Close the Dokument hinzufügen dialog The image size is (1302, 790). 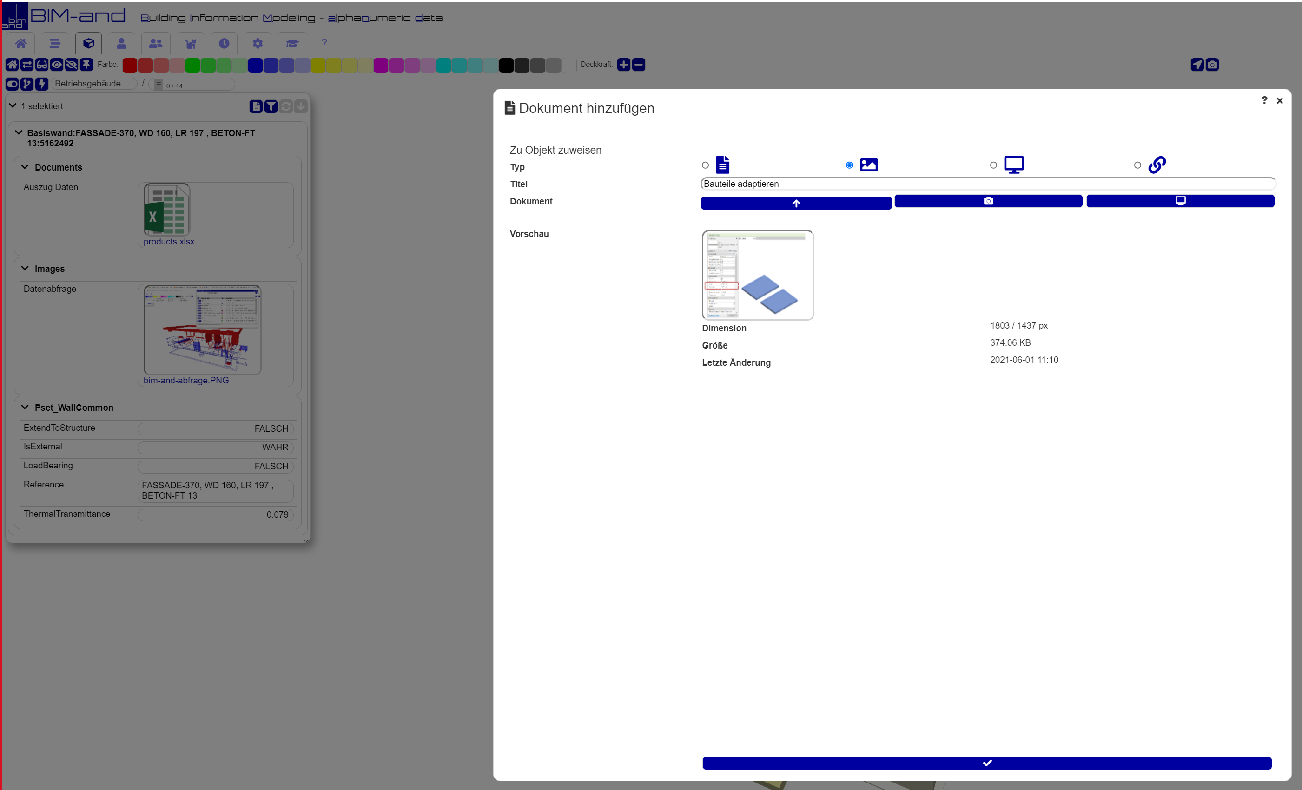coord(1280,100)
